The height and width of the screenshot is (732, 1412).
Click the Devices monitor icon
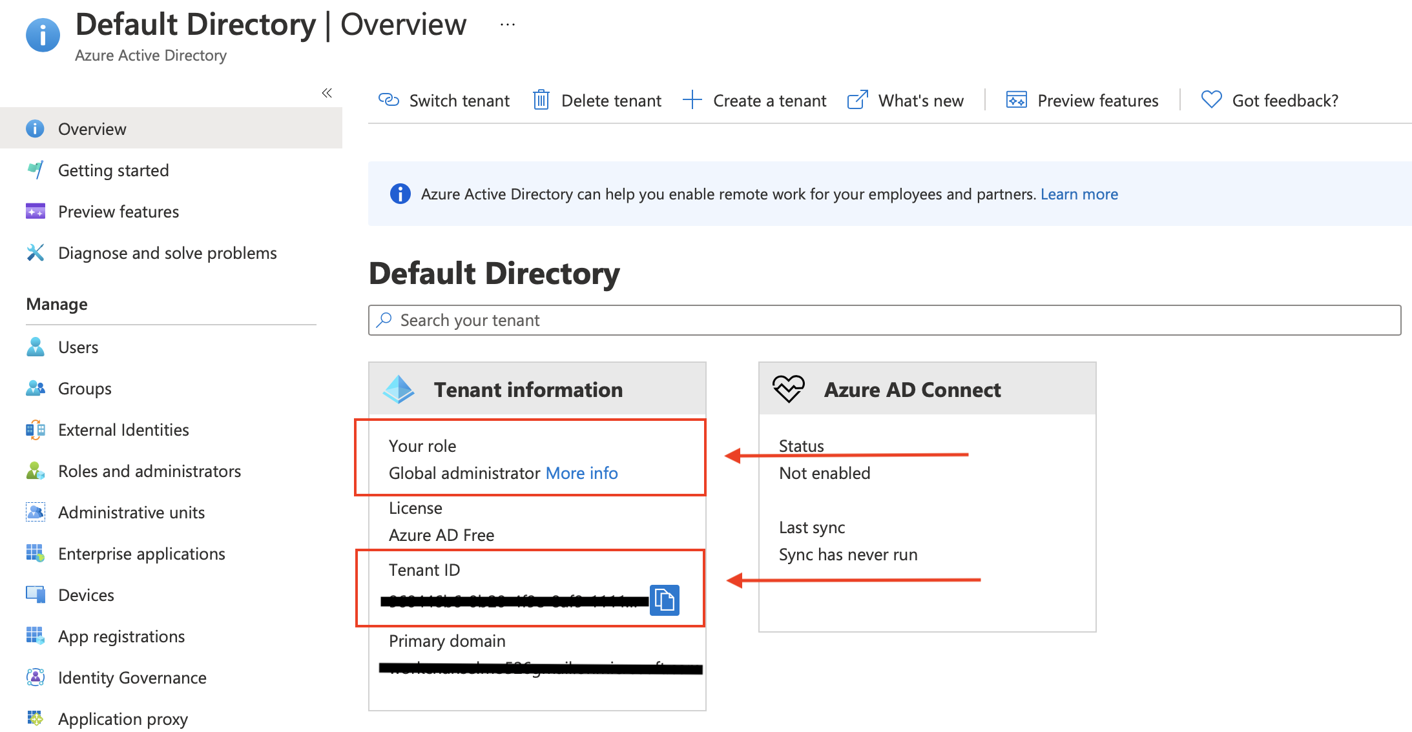[x=35, y=595]
